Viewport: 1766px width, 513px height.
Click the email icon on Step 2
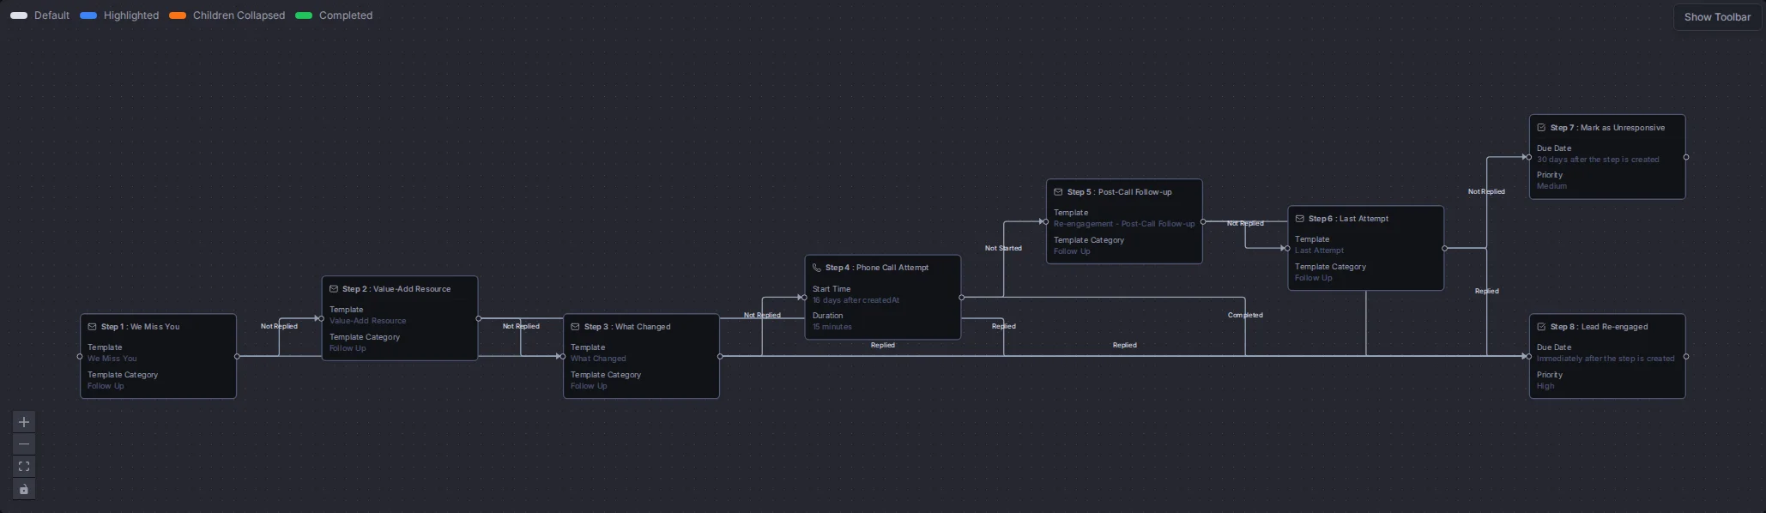334,289
